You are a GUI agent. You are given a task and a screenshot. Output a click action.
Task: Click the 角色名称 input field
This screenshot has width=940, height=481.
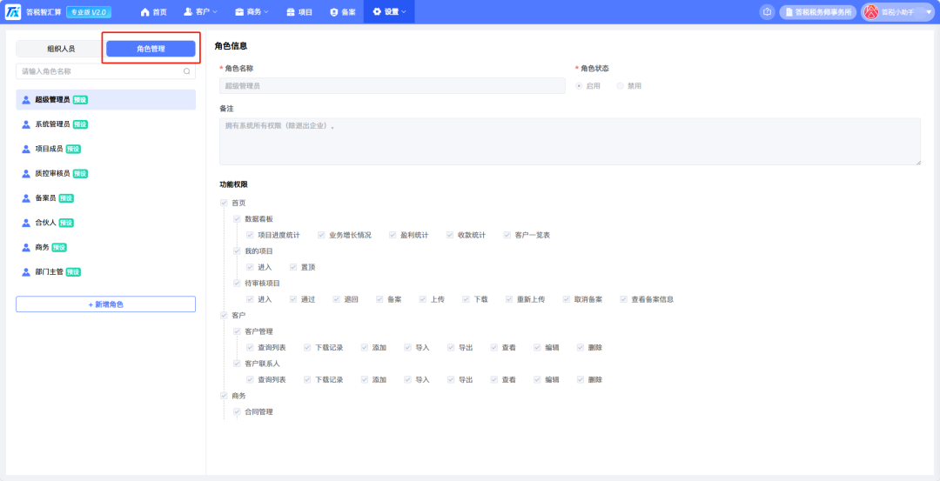393,85
